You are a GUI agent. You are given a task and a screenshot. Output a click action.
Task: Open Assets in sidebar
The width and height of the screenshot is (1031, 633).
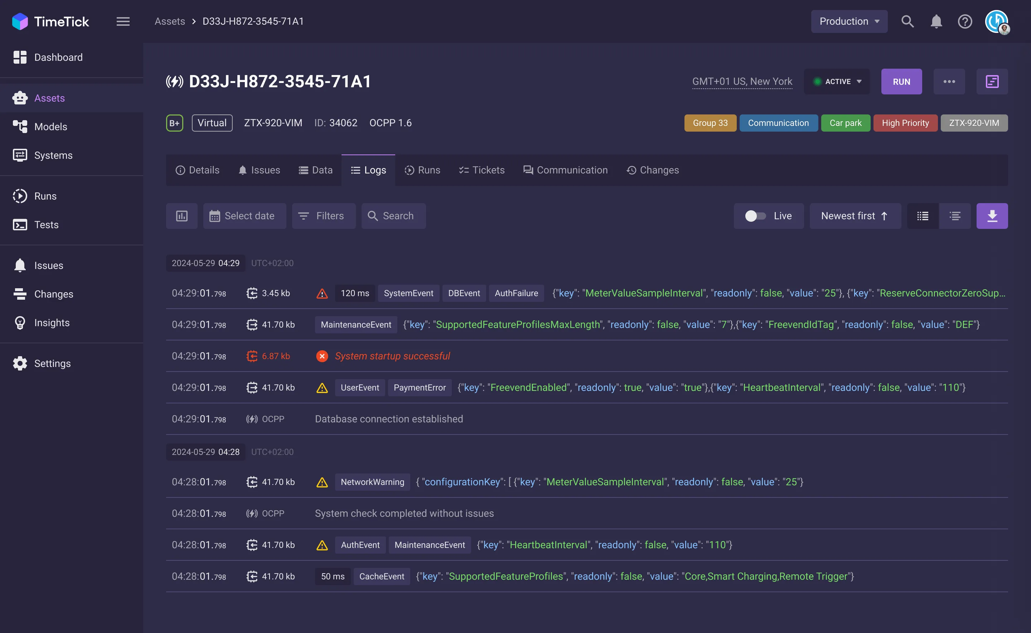pos(72,98)
